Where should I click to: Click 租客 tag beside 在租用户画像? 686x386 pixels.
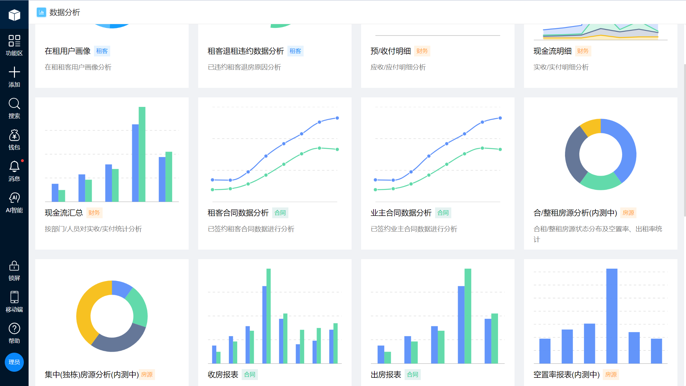[102, 51]
